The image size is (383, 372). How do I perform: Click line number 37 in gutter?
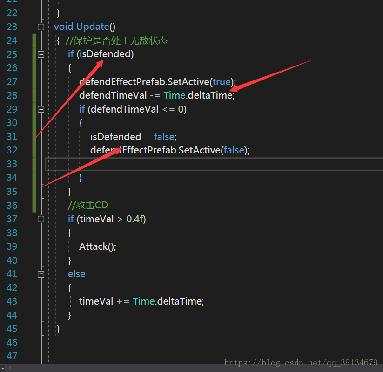[x=12, y=219]
